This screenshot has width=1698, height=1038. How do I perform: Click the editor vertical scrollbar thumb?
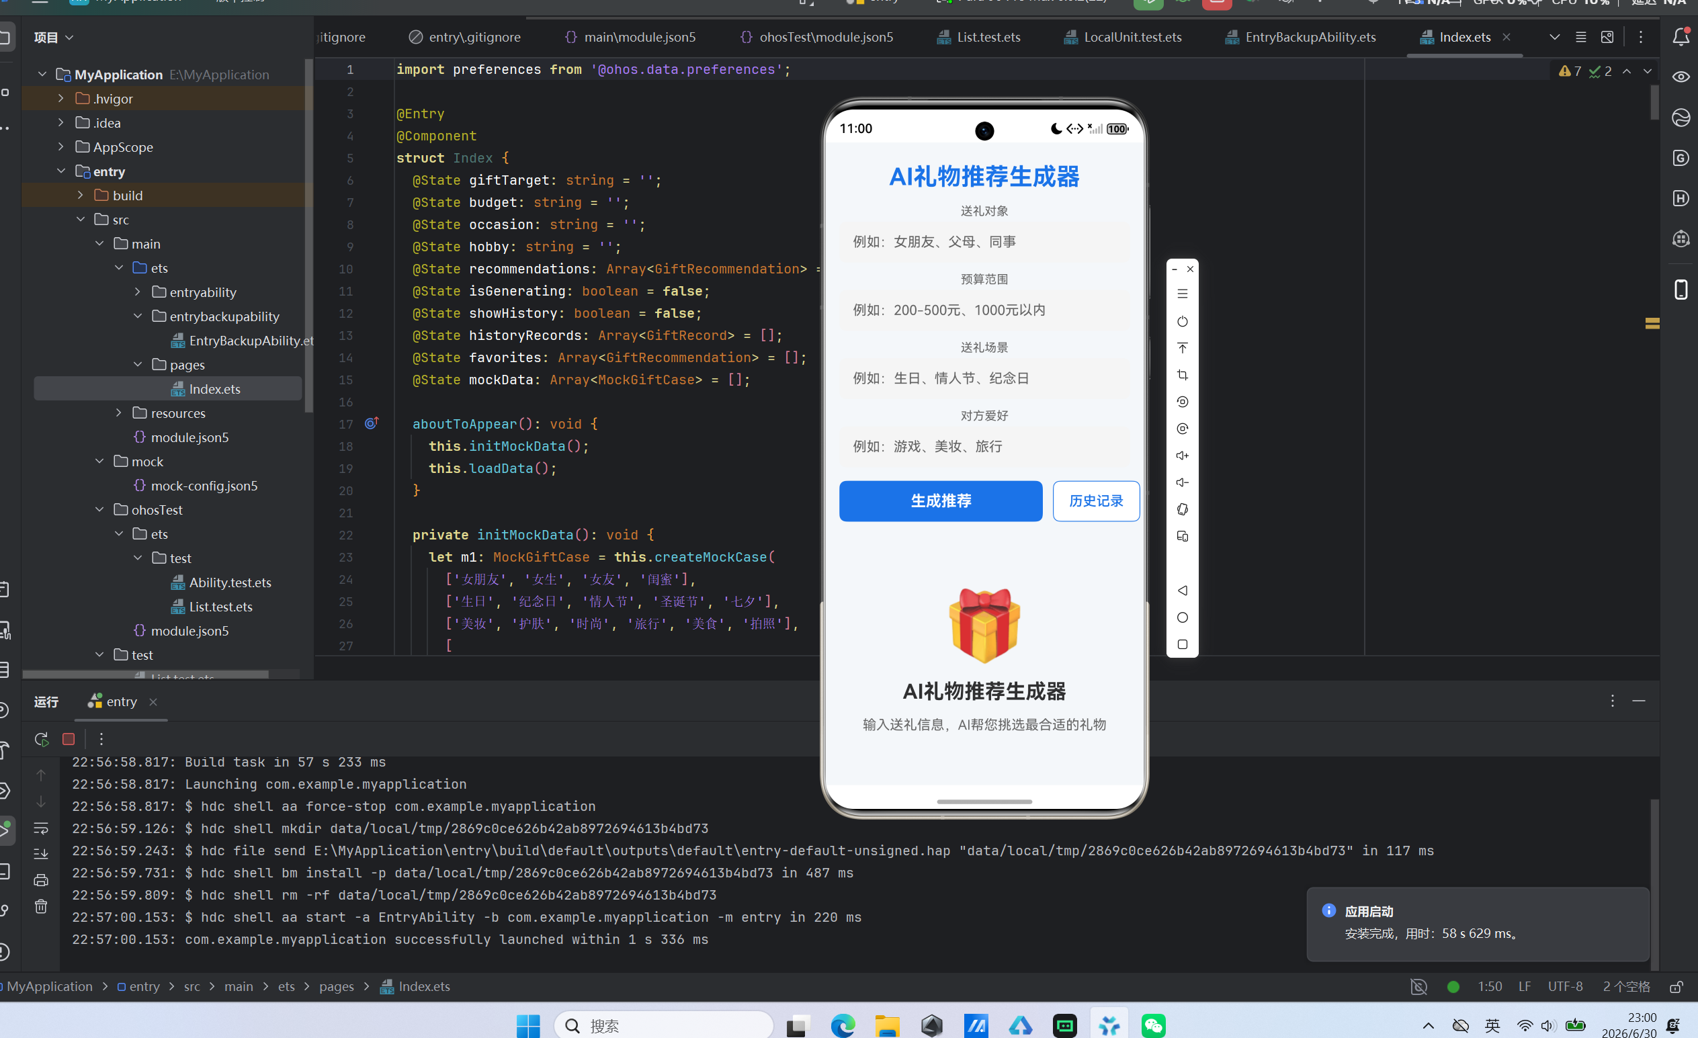point(1654,102)
